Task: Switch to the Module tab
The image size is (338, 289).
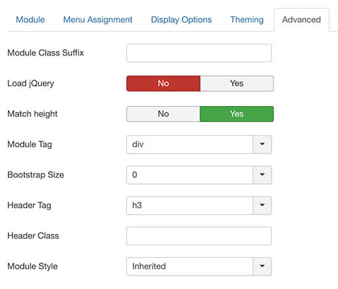Action: (30, 20)
